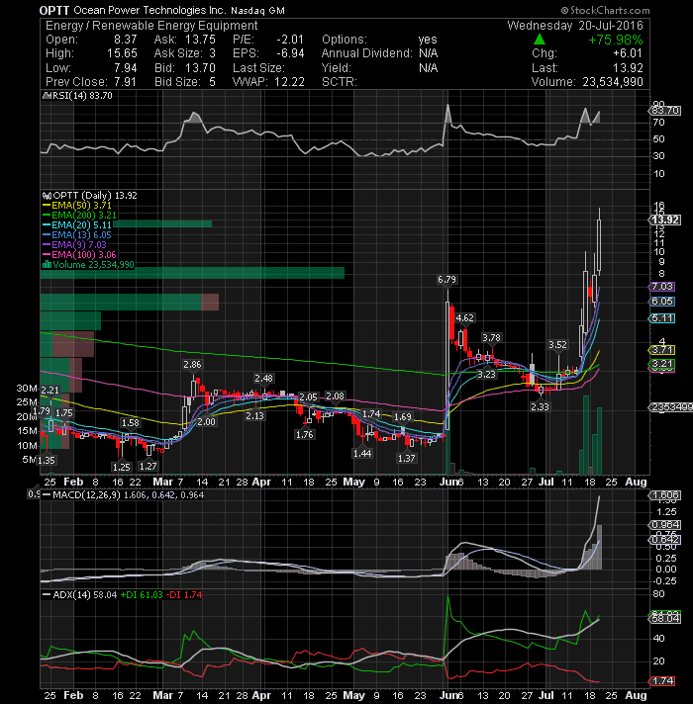Image resolution: width=693 pixels, height=704 pixels.
Task: Click the Ocean Power Technologies Inc. company name
Action: click(x=149, y=10)
